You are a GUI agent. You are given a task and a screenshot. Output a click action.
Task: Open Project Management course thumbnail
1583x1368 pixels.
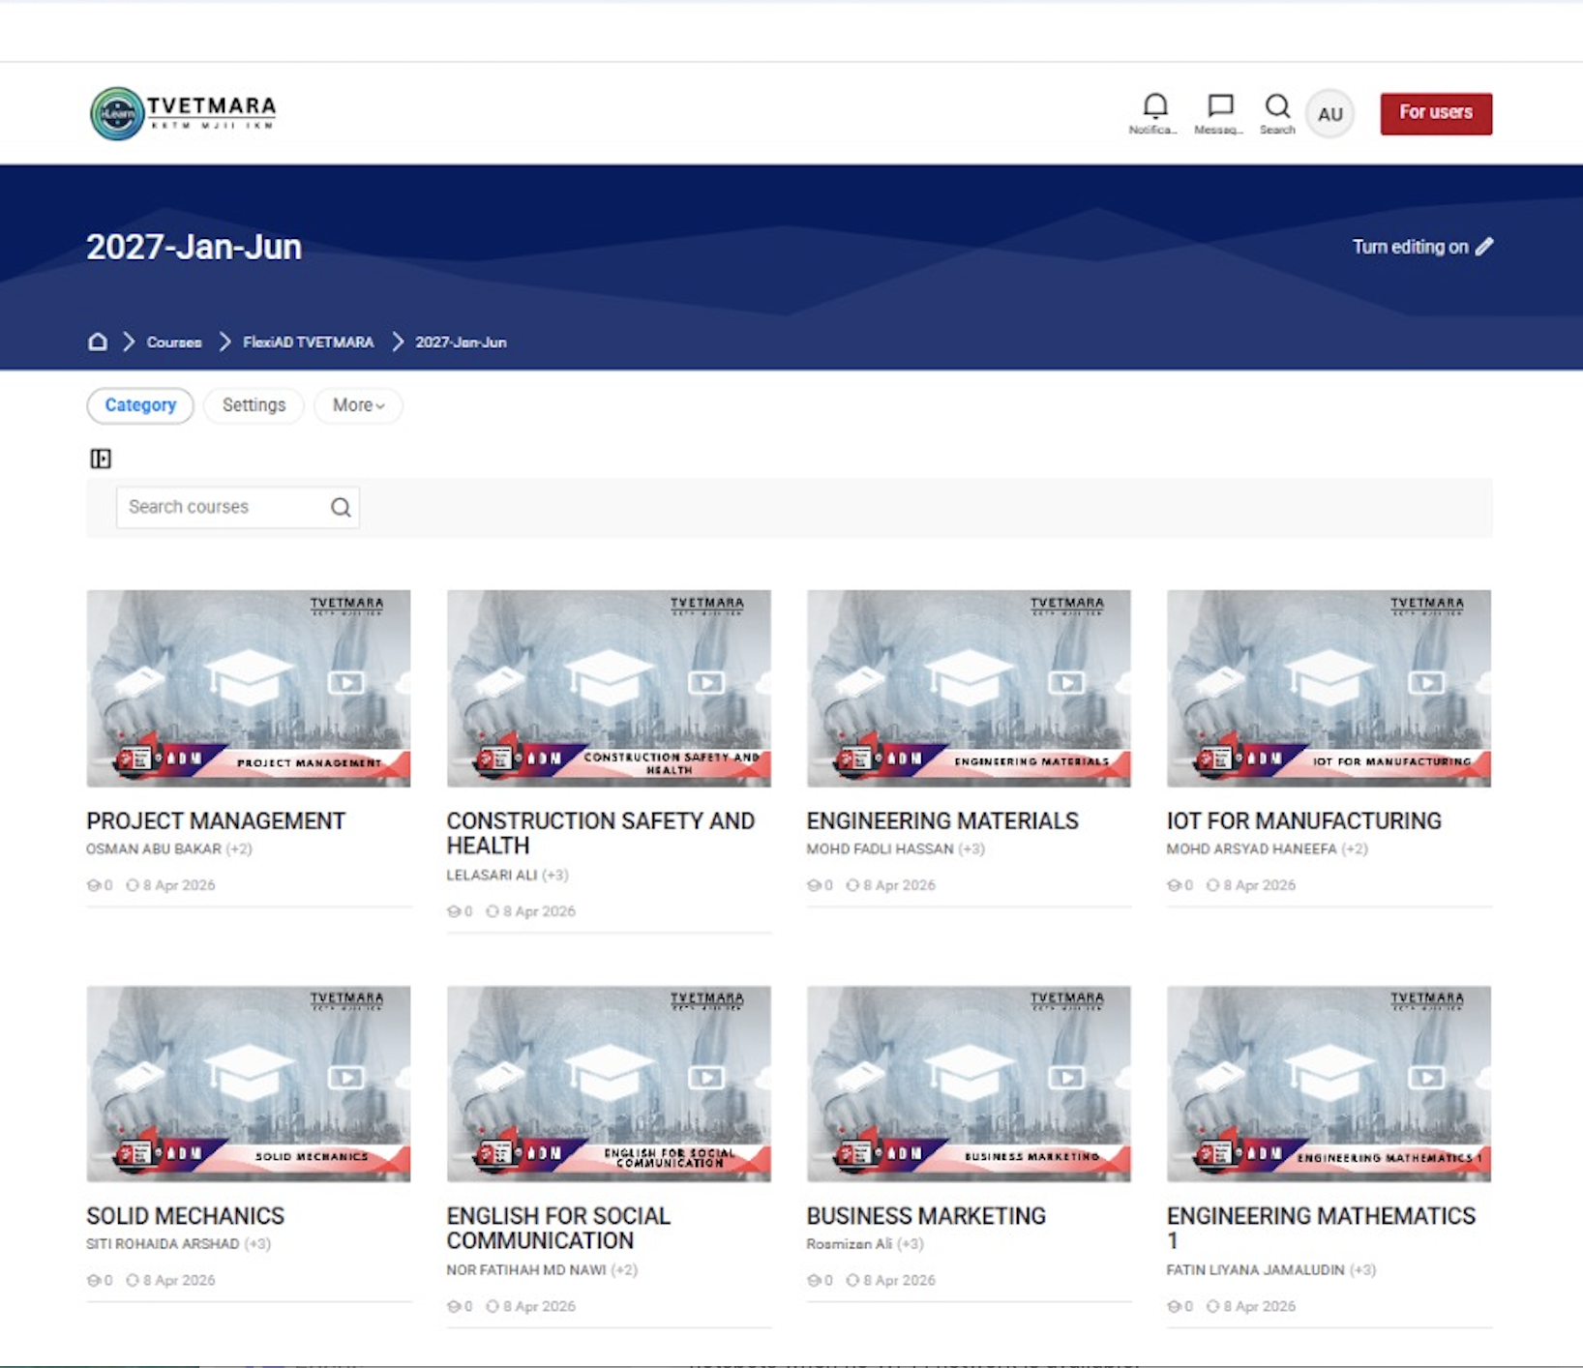point(249,688)
